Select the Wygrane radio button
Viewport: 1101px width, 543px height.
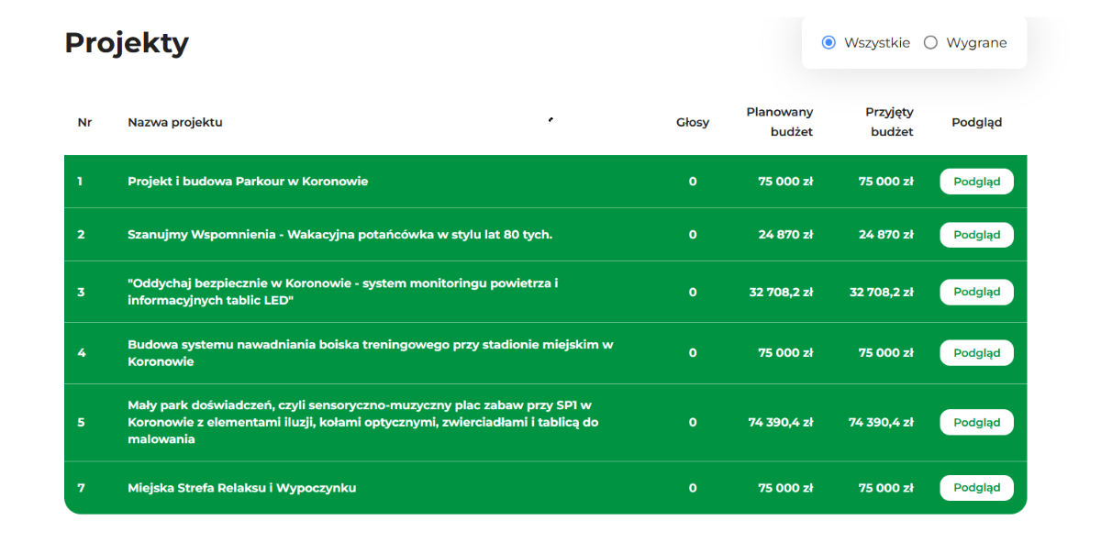(930, 42)
